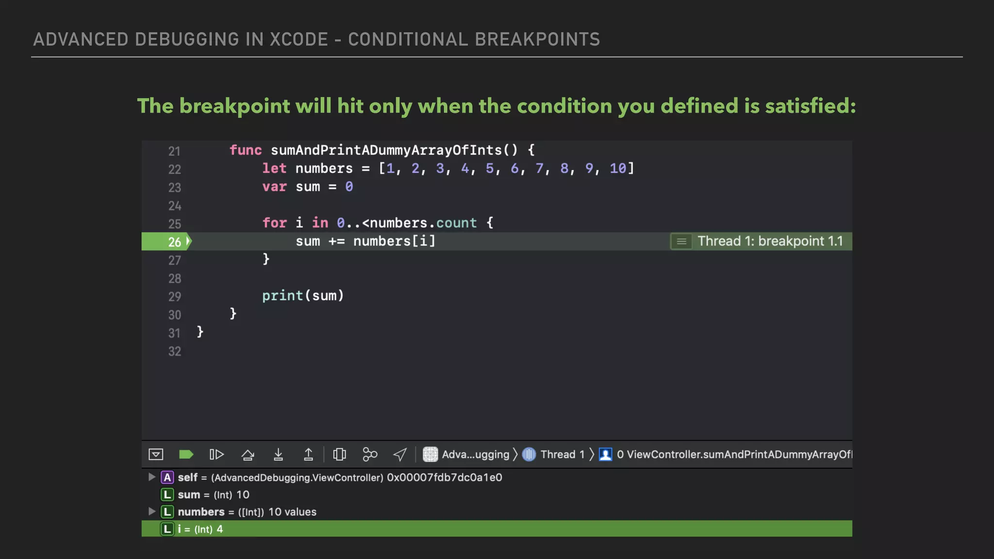Screen dimensions: 994x559
Task: Click the annotation icon left of Thread 1
Action: pyautogui.click(x=681, y=241)
